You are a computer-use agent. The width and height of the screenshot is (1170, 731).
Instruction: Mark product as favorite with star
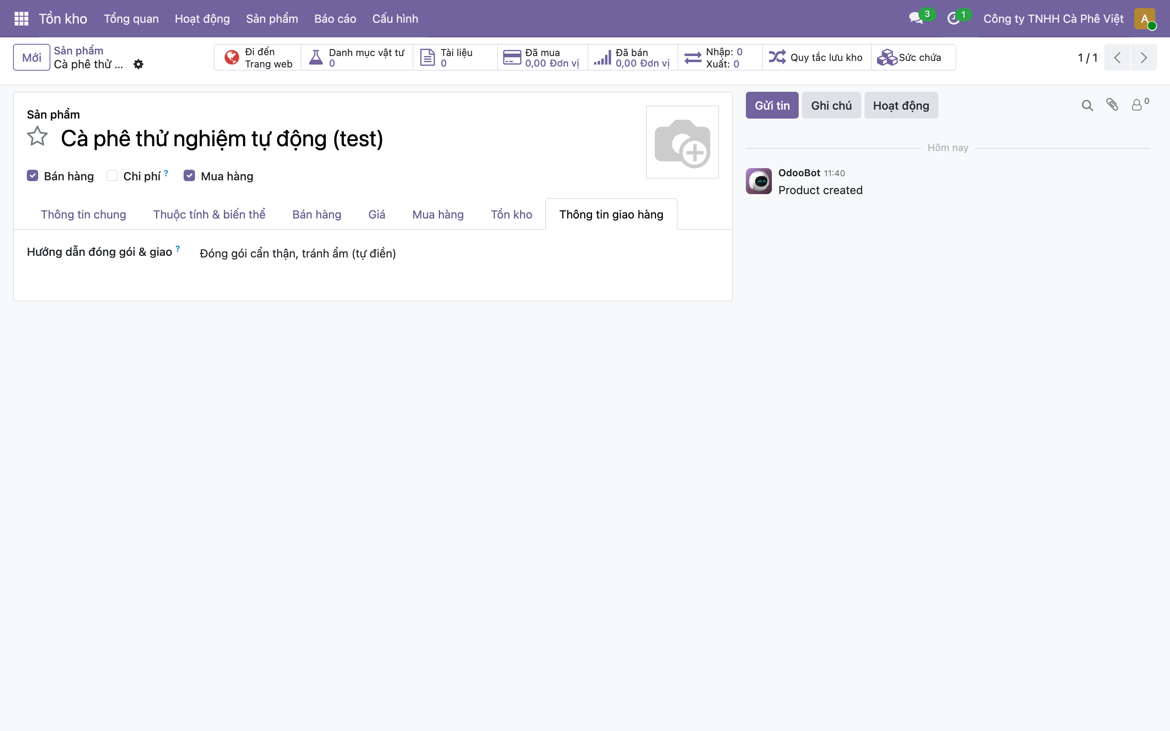point(37,136)
